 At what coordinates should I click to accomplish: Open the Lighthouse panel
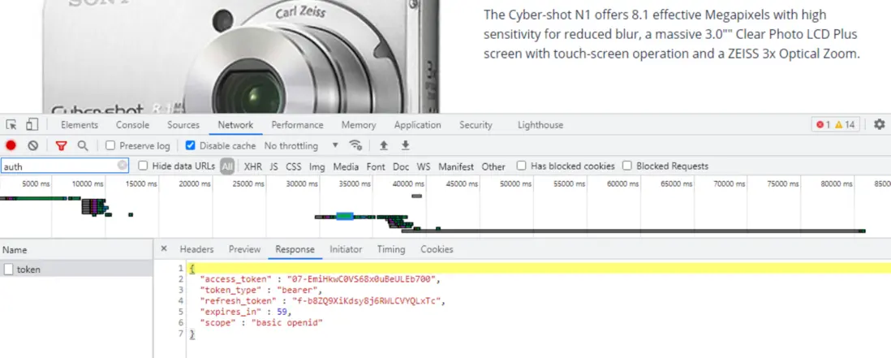pyautogui.click(x=540, y=125)
